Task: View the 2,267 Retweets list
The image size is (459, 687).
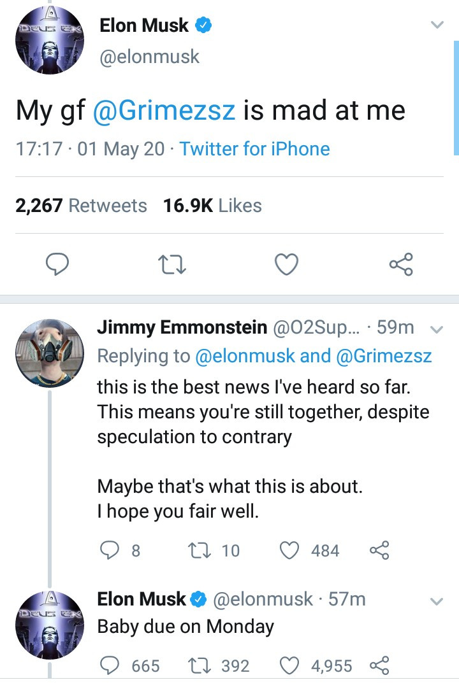Action: pyautogui.click(x=81, y=206)
